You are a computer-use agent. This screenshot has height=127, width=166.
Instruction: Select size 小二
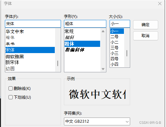117,42
